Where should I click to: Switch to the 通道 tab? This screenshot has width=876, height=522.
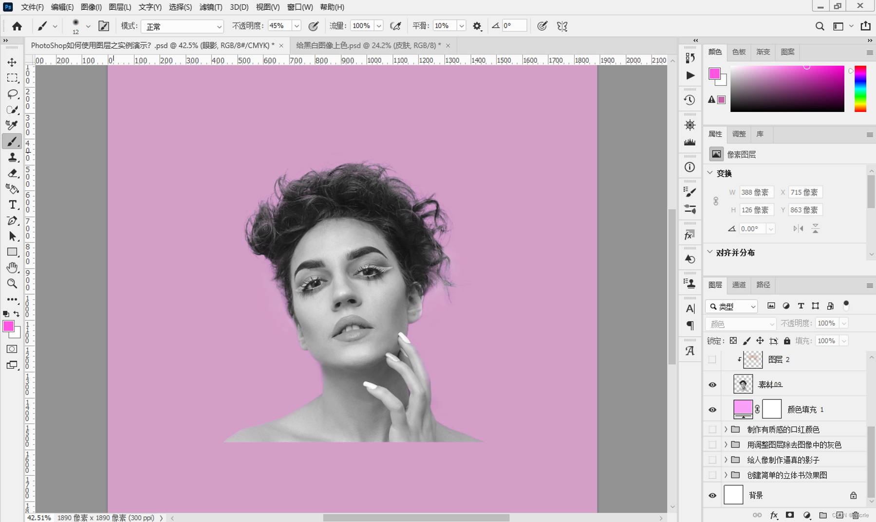[739, 285]
